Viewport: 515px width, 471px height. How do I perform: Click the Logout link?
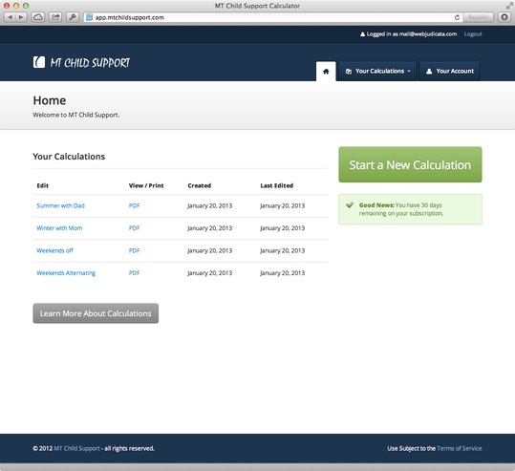pyautogui.click(x=473, y=34)
